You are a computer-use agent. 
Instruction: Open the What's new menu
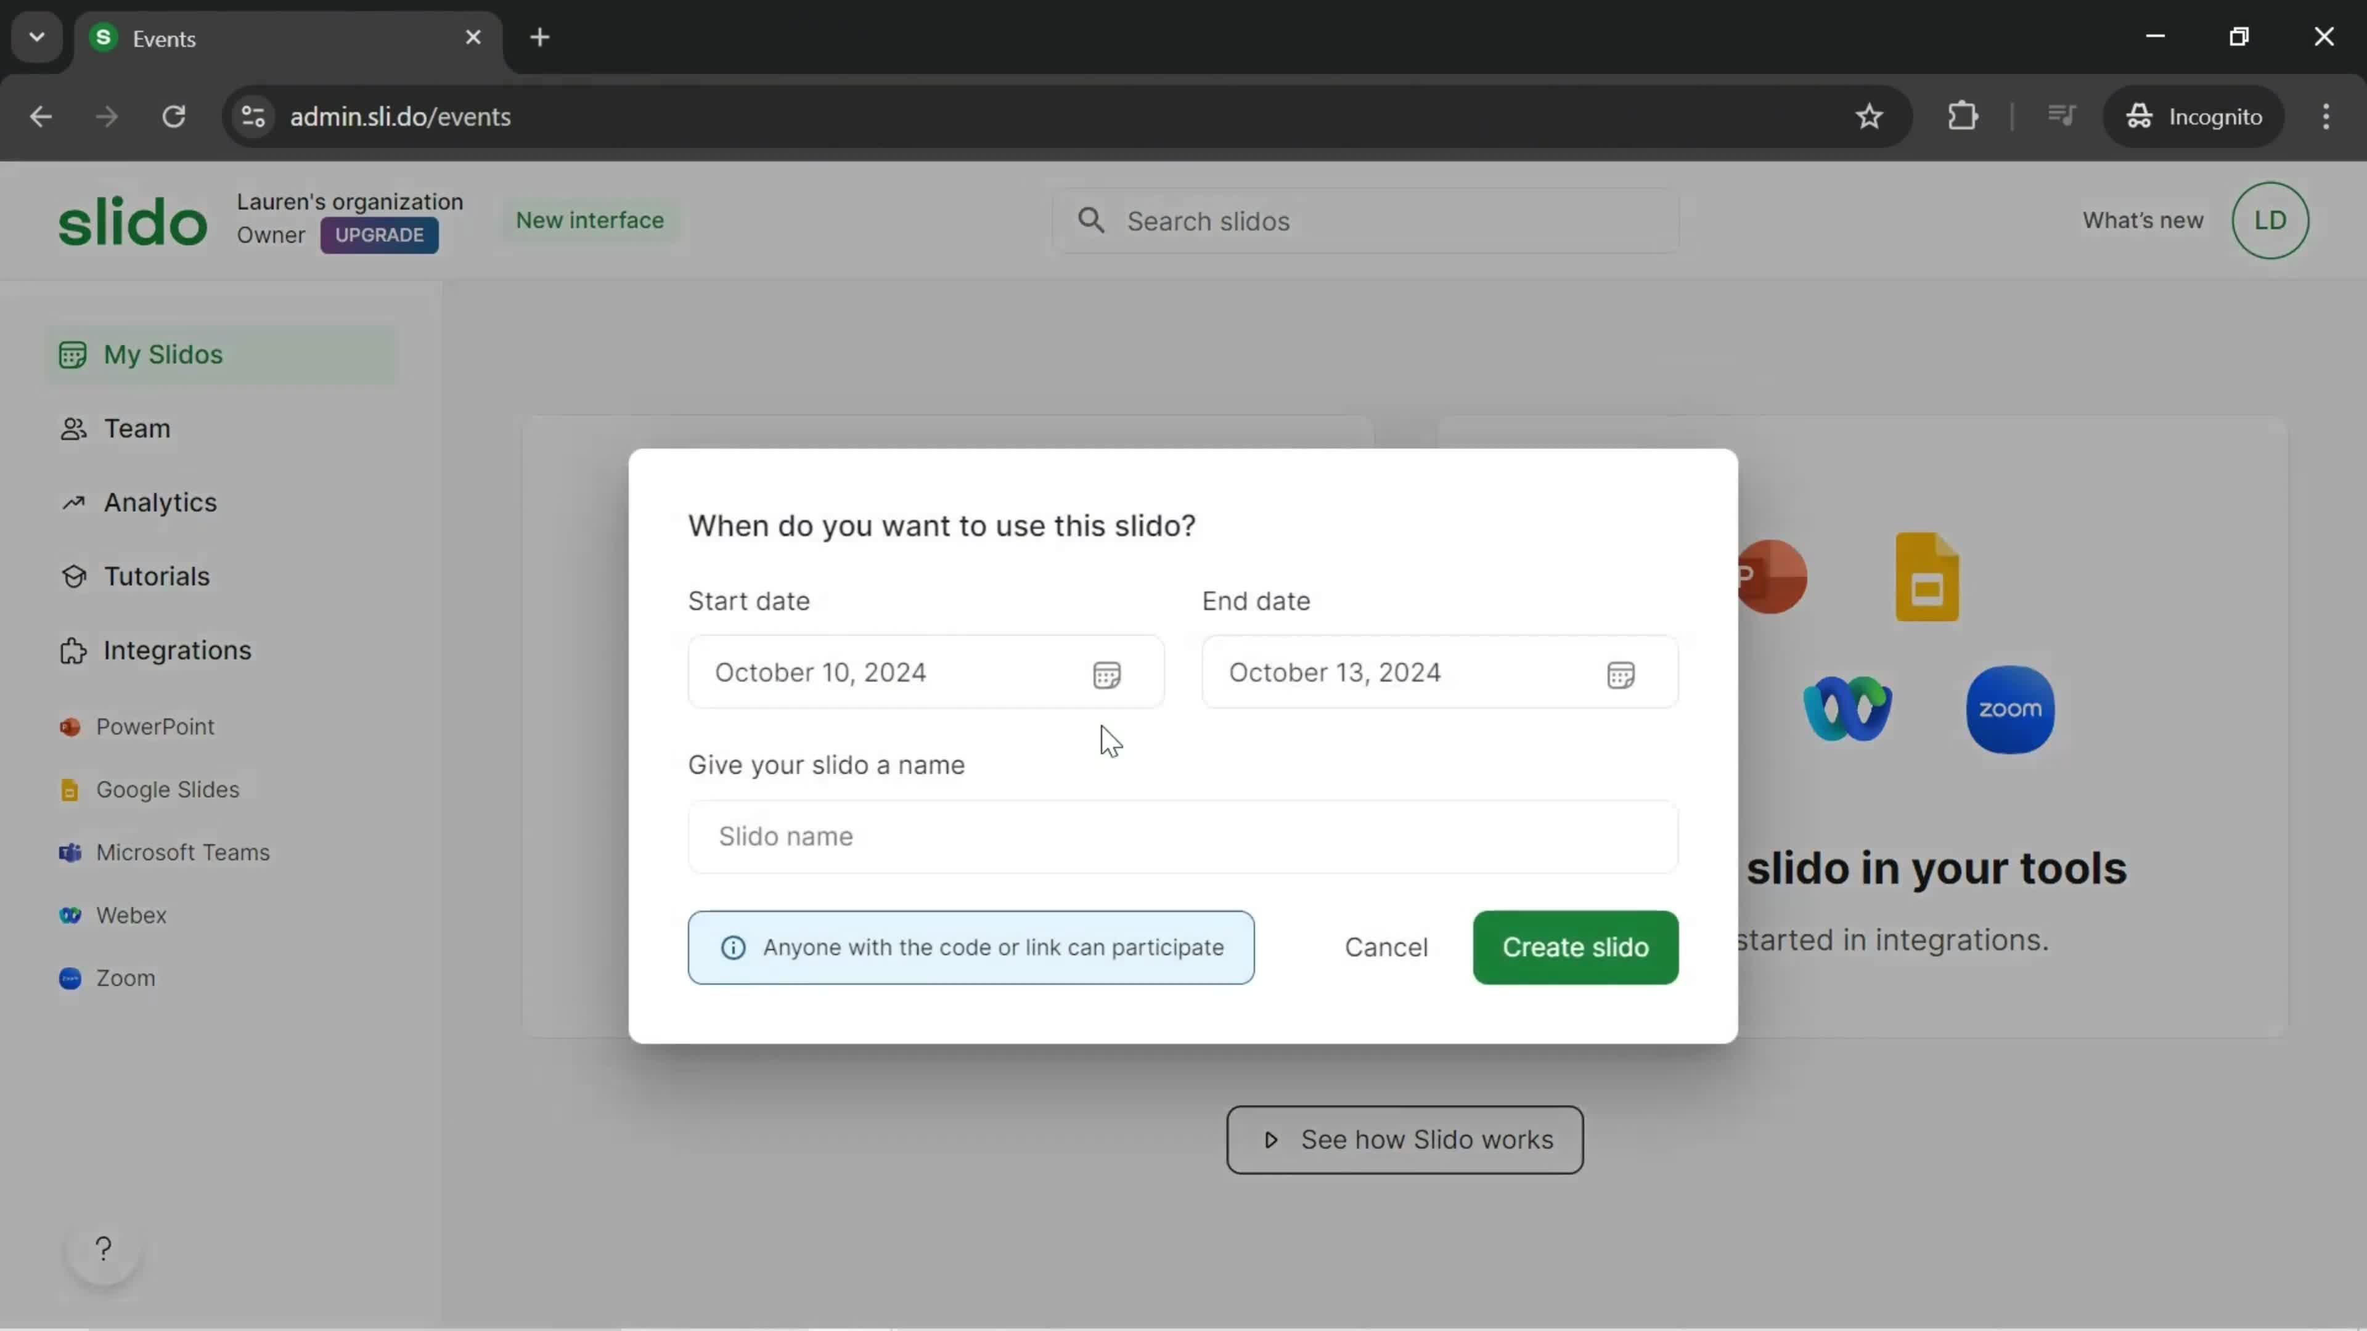point(2143,219)
